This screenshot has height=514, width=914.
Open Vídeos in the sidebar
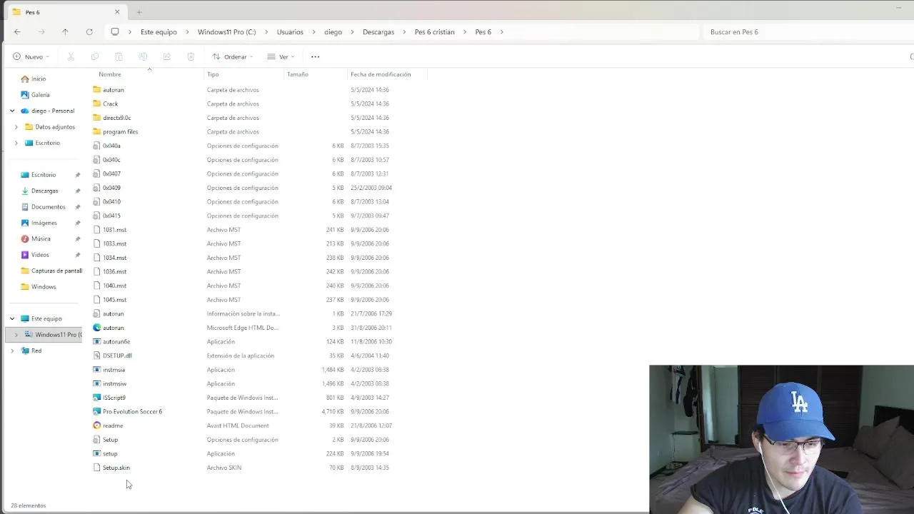(40, 255)
